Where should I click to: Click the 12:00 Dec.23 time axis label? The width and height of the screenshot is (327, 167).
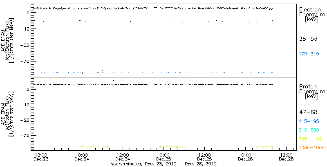click(x=41, y=157)
